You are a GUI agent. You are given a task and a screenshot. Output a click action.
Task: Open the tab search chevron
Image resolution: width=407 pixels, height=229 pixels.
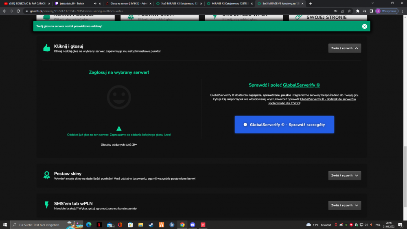(x=373, y=3)
